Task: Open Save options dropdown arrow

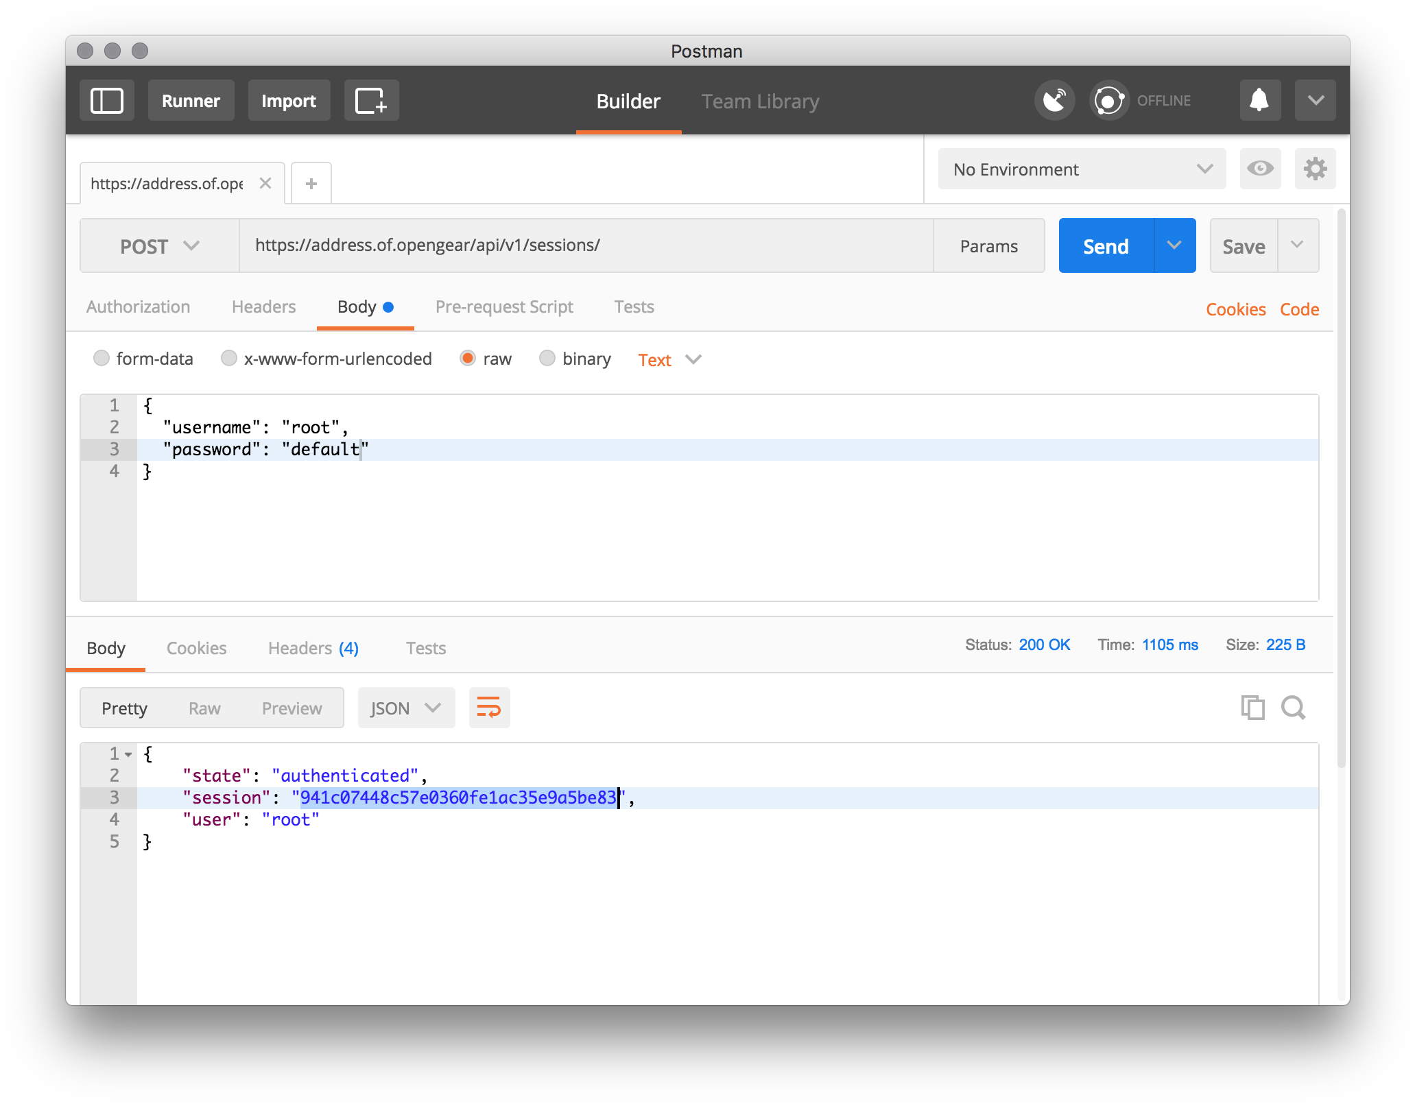Action: click(x=1298, y=245)
